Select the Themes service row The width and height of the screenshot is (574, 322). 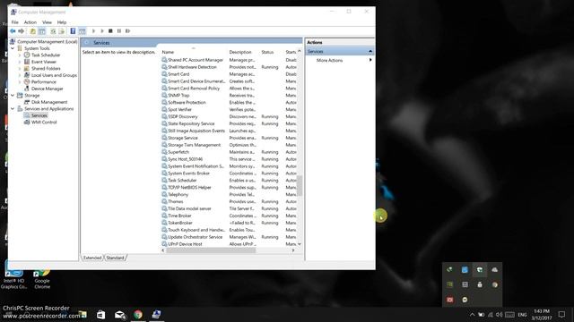pos(229,201)
